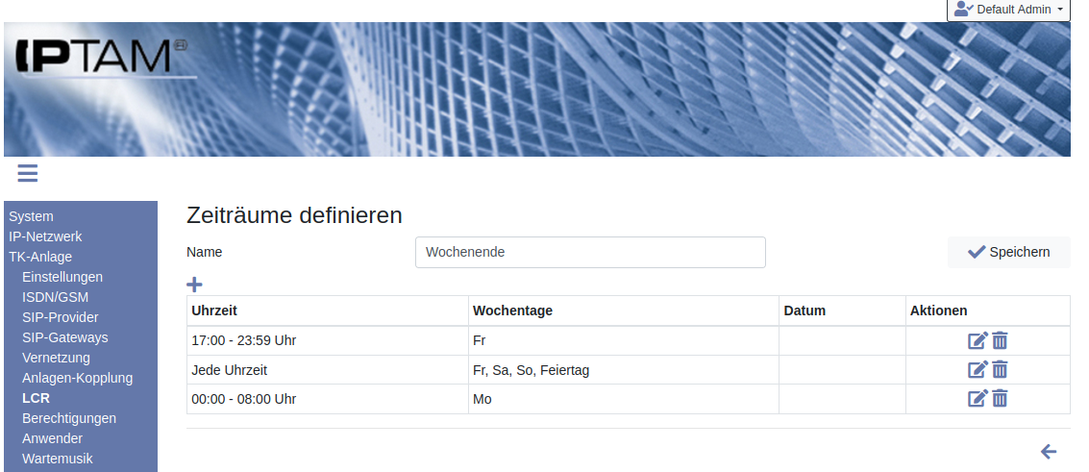
Task: Open the SIP-Provider settings page
Action: (60, 317)
